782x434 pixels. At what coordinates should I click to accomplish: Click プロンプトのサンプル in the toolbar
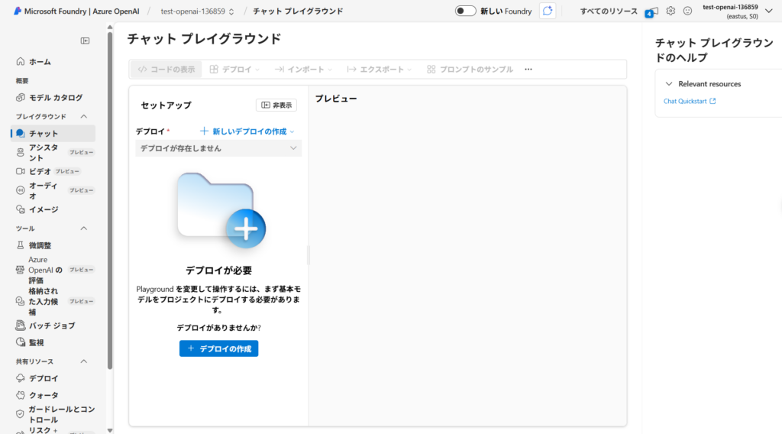pyautogui.click(x=470, y=70)
